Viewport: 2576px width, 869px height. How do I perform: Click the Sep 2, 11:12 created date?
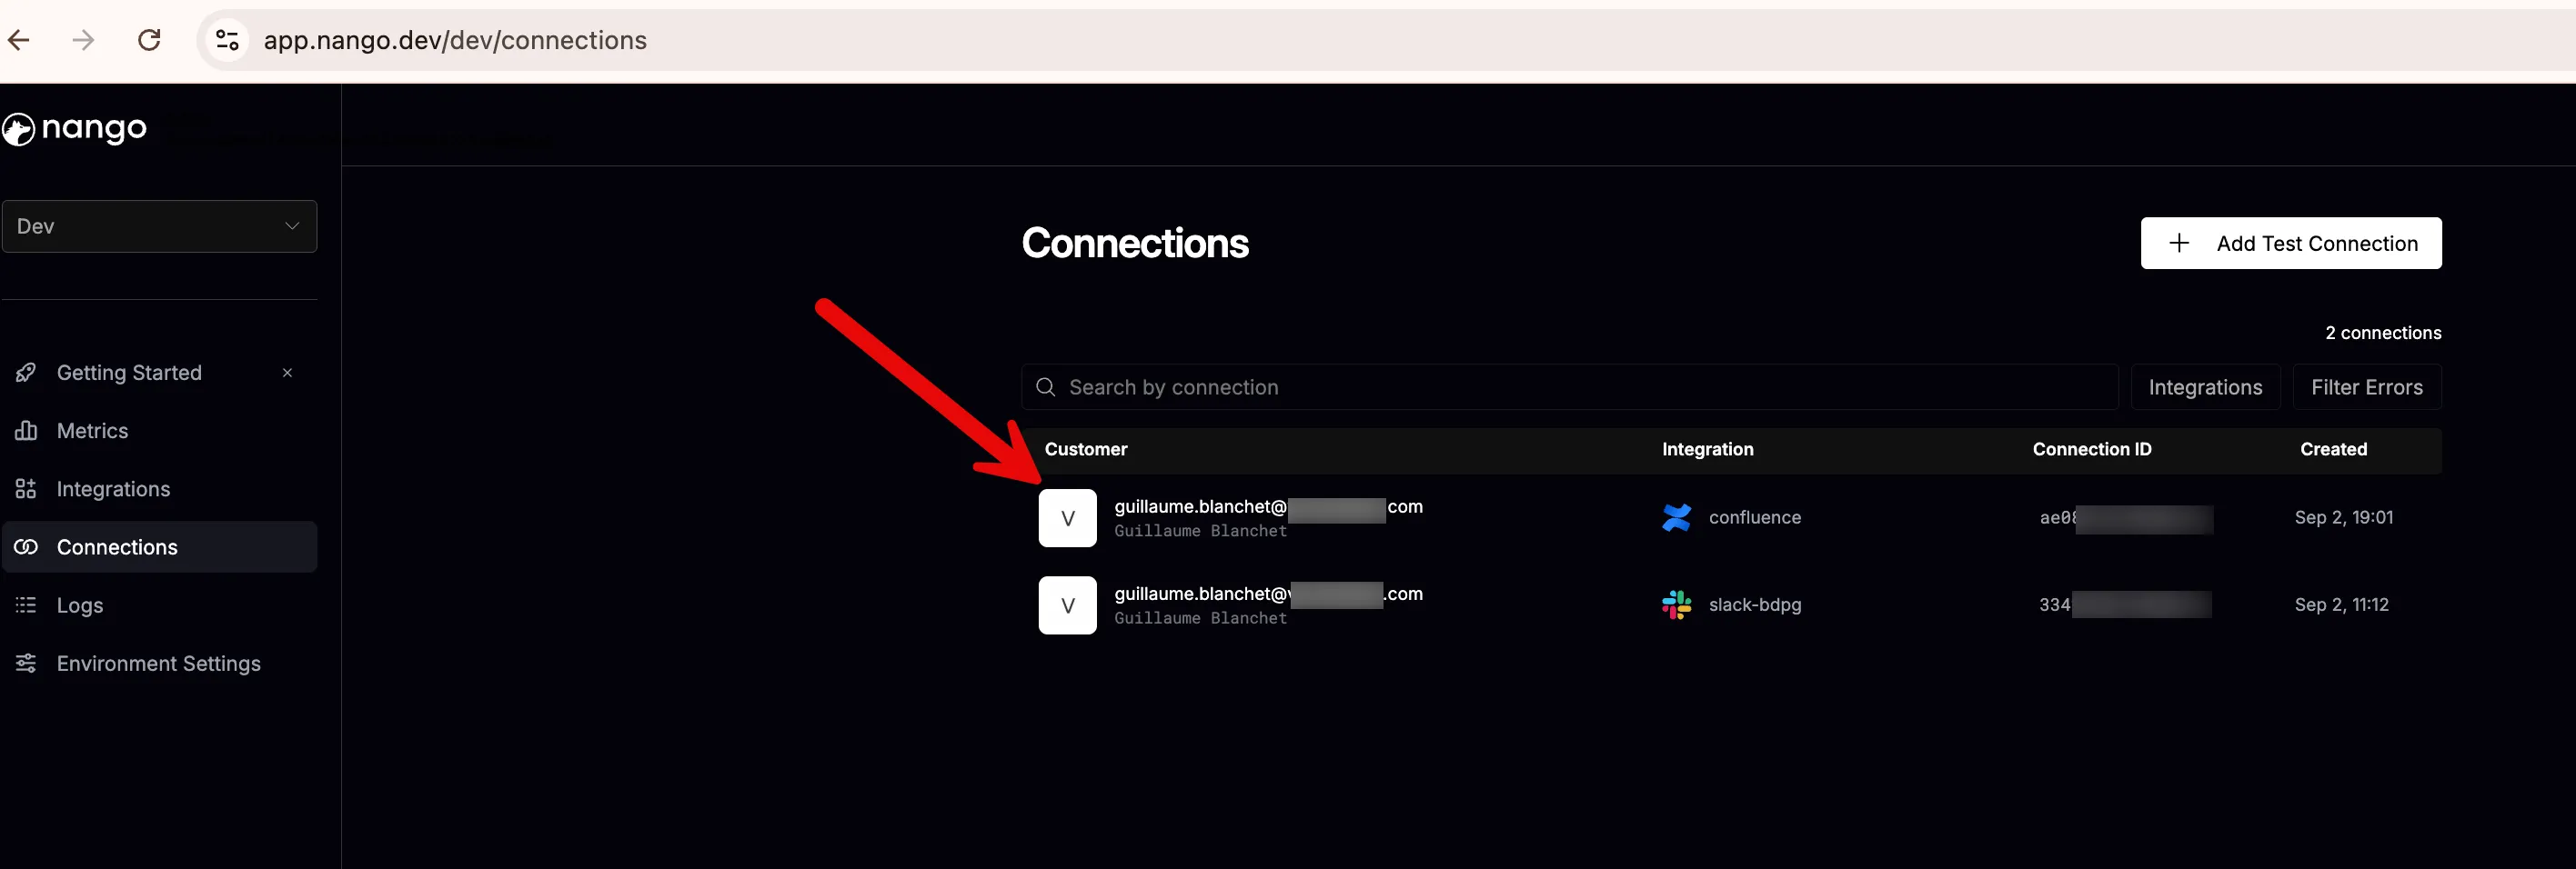[2341, 604]
